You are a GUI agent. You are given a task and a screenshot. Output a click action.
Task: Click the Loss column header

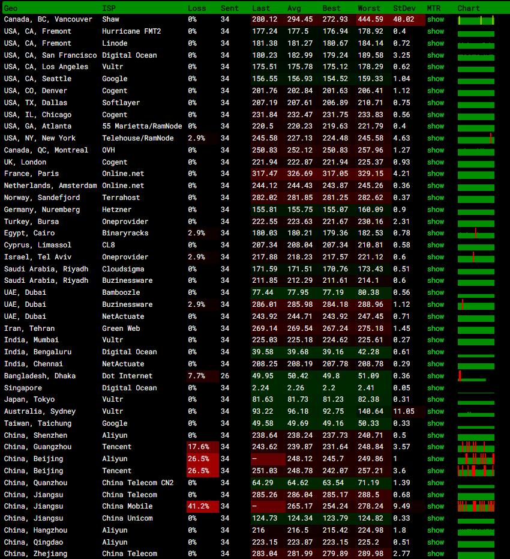coord(197,8)
